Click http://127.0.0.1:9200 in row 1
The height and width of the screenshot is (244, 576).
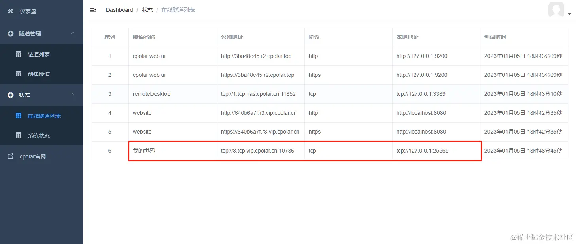click(x=422, y=56)
